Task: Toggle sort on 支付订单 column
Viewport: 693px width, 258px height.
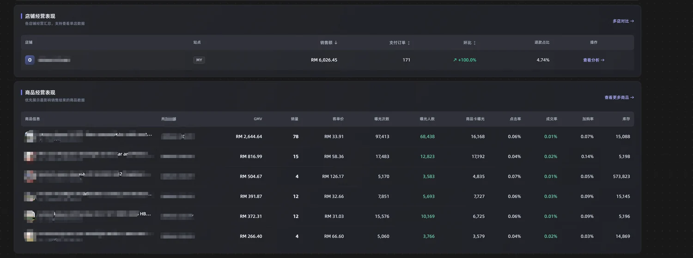Action: (x=408, y=42)
